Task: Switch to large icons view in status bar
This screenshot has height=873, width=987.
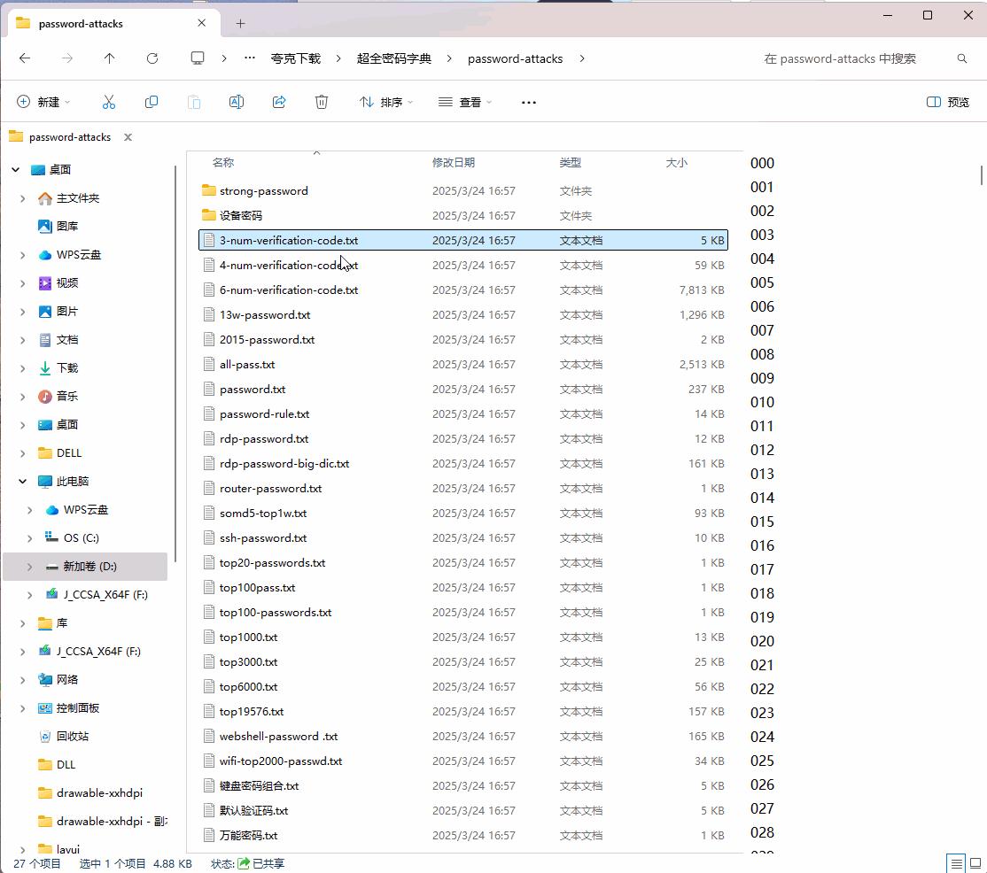Action: (x=975, y=863)
